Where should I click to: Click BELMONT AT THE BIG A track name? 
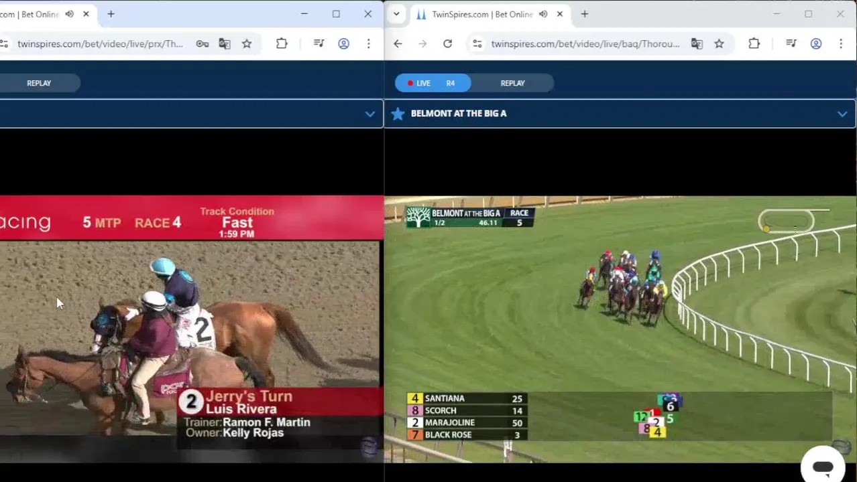coord(459,114)
